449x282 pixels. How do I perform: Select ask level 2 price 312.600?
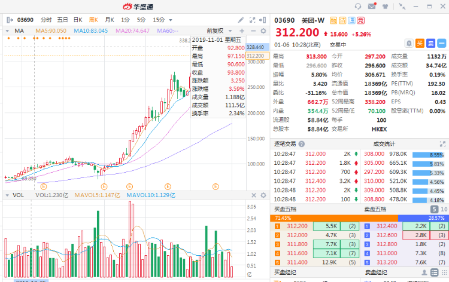pos(387,235)
